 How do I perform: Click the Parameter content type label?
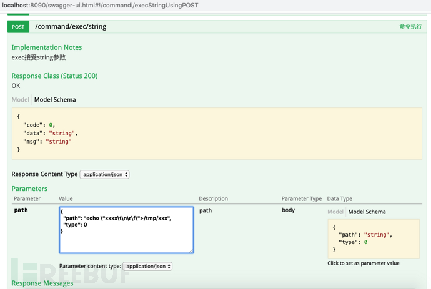pos(90,266)
